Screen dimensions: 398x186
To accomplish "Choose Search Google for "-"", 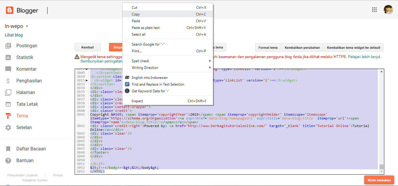I will 168,44.
